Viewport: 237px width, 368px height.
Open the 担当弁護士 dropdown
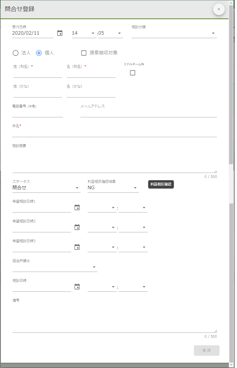click(x=94, y=267)
